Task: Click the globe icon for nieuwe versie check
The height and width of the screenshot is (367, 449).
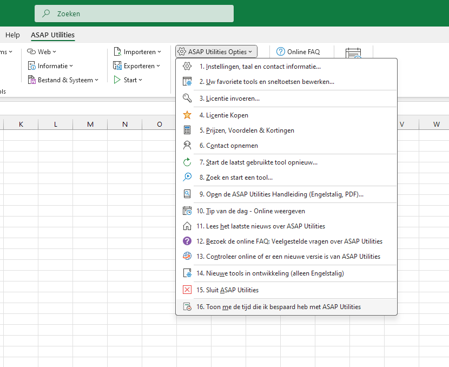Action: [x=187, y=256]
